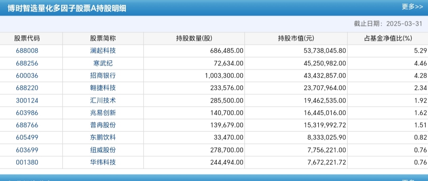428x181 pixels.
Task: Click stock name 翱捷科技
Action: [103, 88]
